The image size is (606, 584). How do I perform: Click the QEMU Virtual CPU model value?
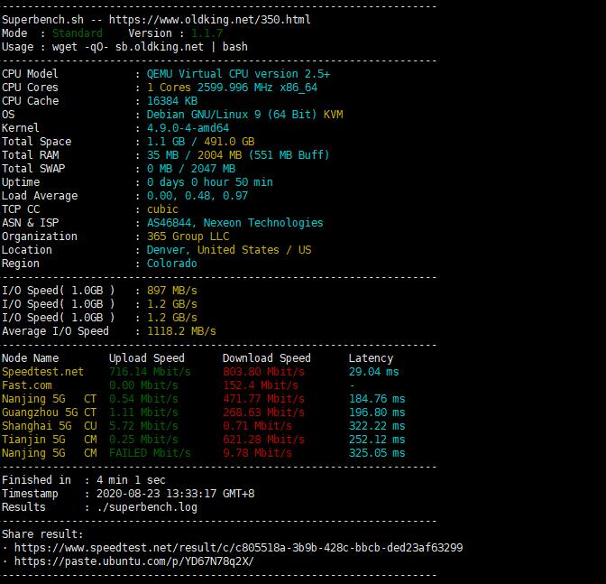pos(238,74)
